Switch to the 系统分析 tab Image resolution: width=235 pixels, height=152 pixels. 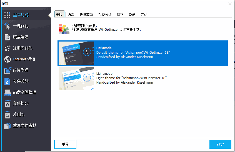tap(105, 15)
